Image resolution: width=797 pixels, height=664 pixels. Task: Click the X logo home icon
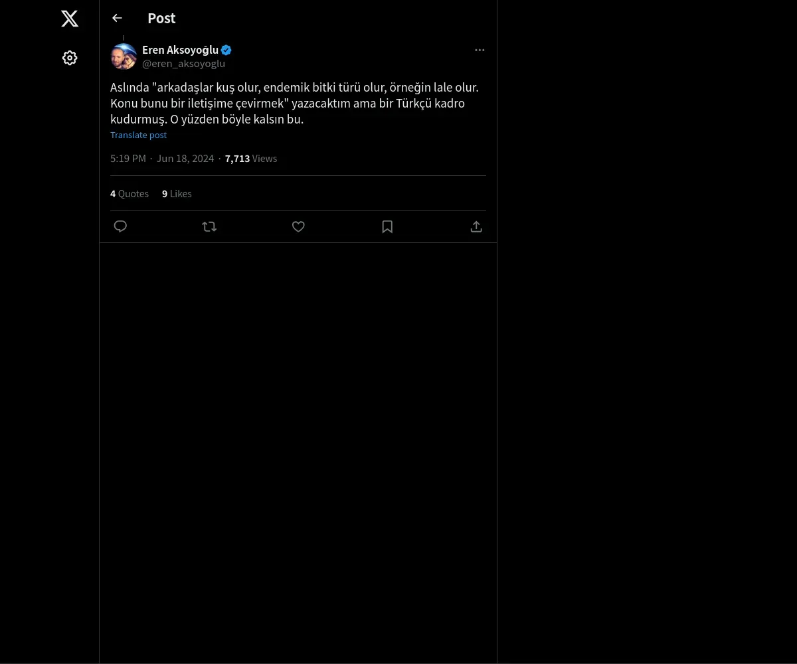[x=70, y=19]
